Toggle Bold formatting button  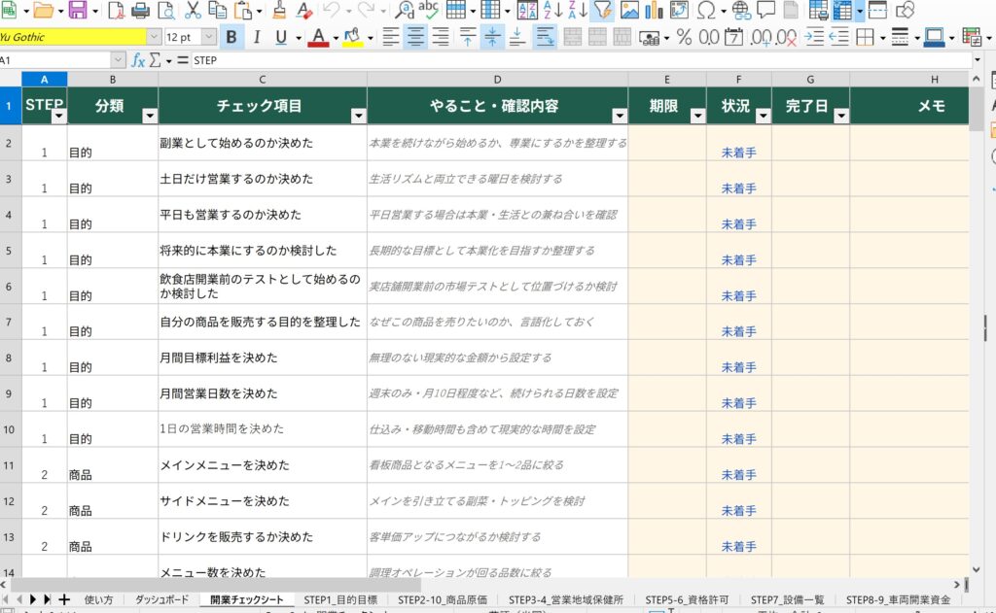231,38
